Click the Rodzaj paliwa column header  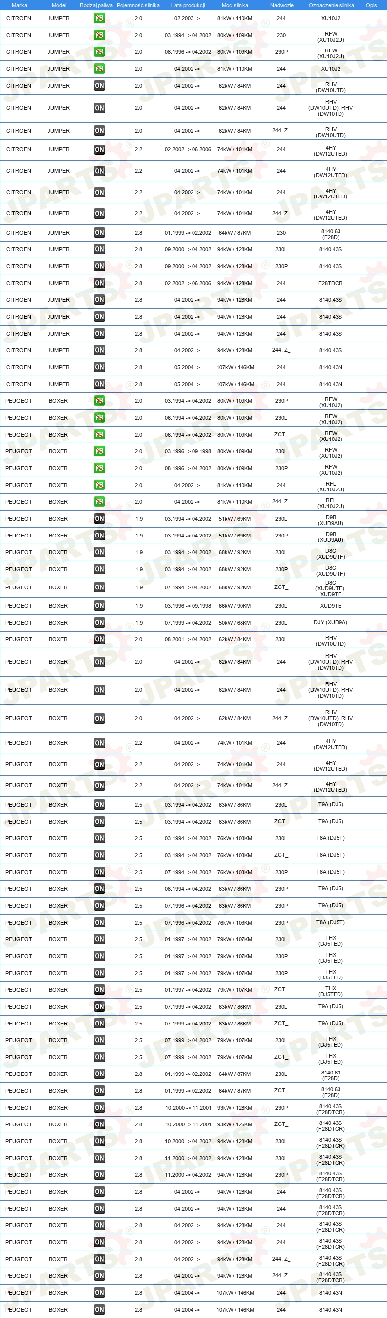(96, 5)
